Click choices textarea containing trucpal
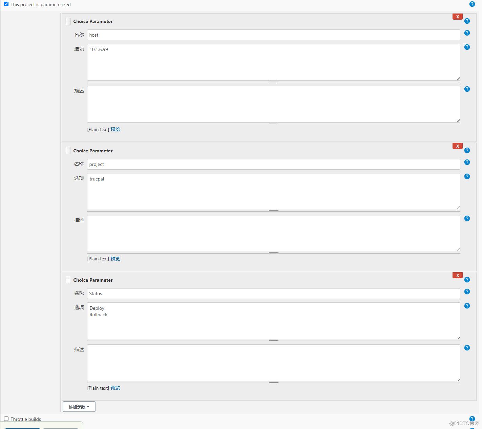 click(x=273, y=192)
